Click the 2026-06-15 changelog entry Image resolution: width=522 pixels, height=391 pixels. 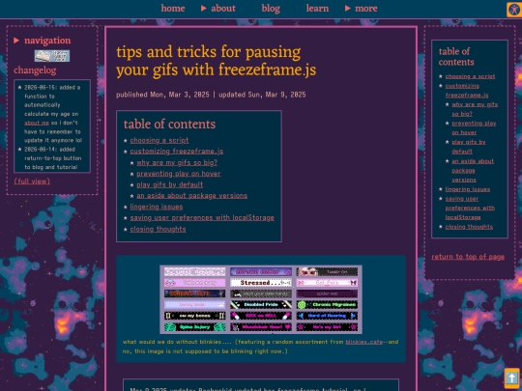(52, 114)
